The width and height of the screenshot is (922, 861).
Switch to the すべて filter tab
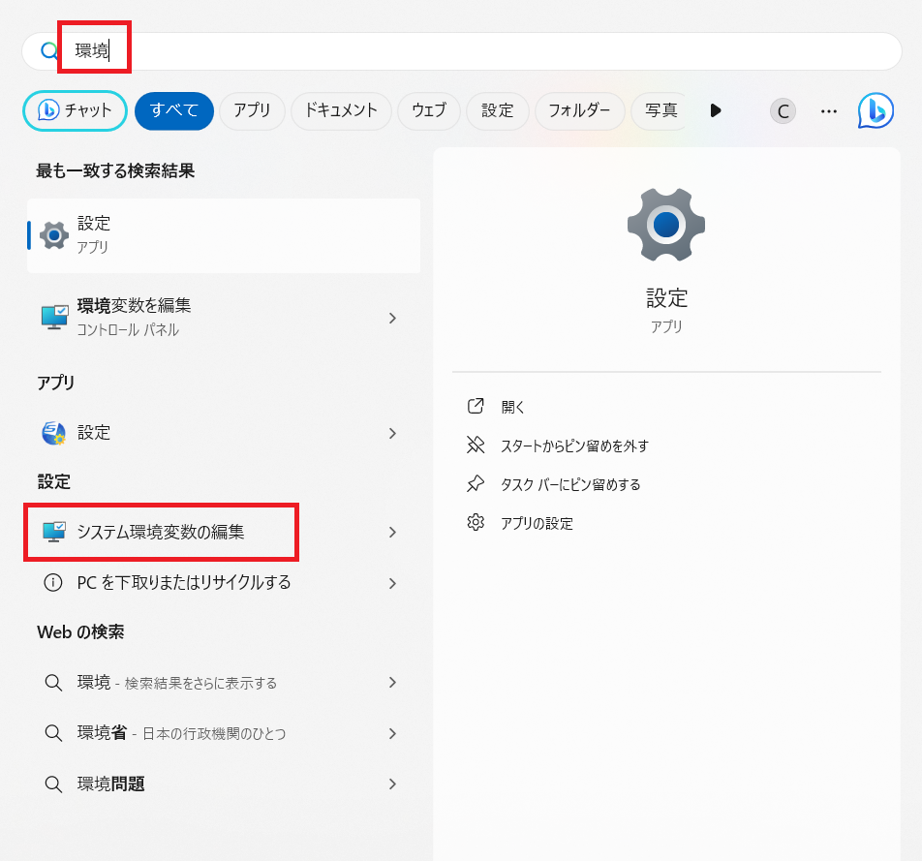click(x=173, y=110)
